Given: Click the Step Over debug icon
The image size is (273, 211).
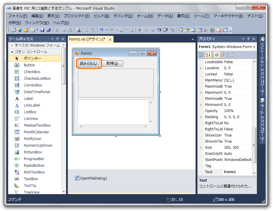Looking at the screenshot, I should 165,30.
